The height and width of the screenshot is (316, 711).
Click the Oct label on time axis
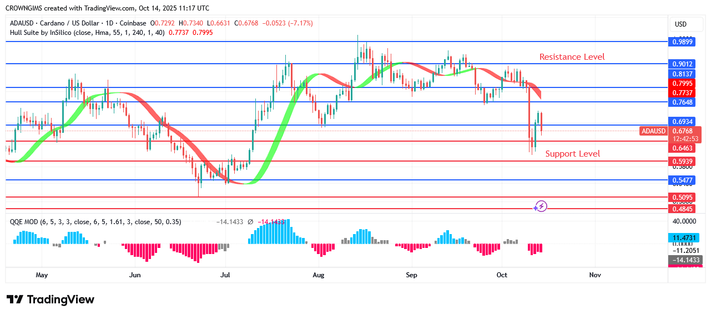[x=502, y=275]
